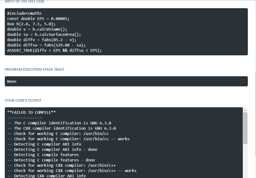The width and height of the screenshot is (256, 178).
Task: Click the 'PROGRAM EXECUTION STACK TRACE' heading
Action: point(34,69)
